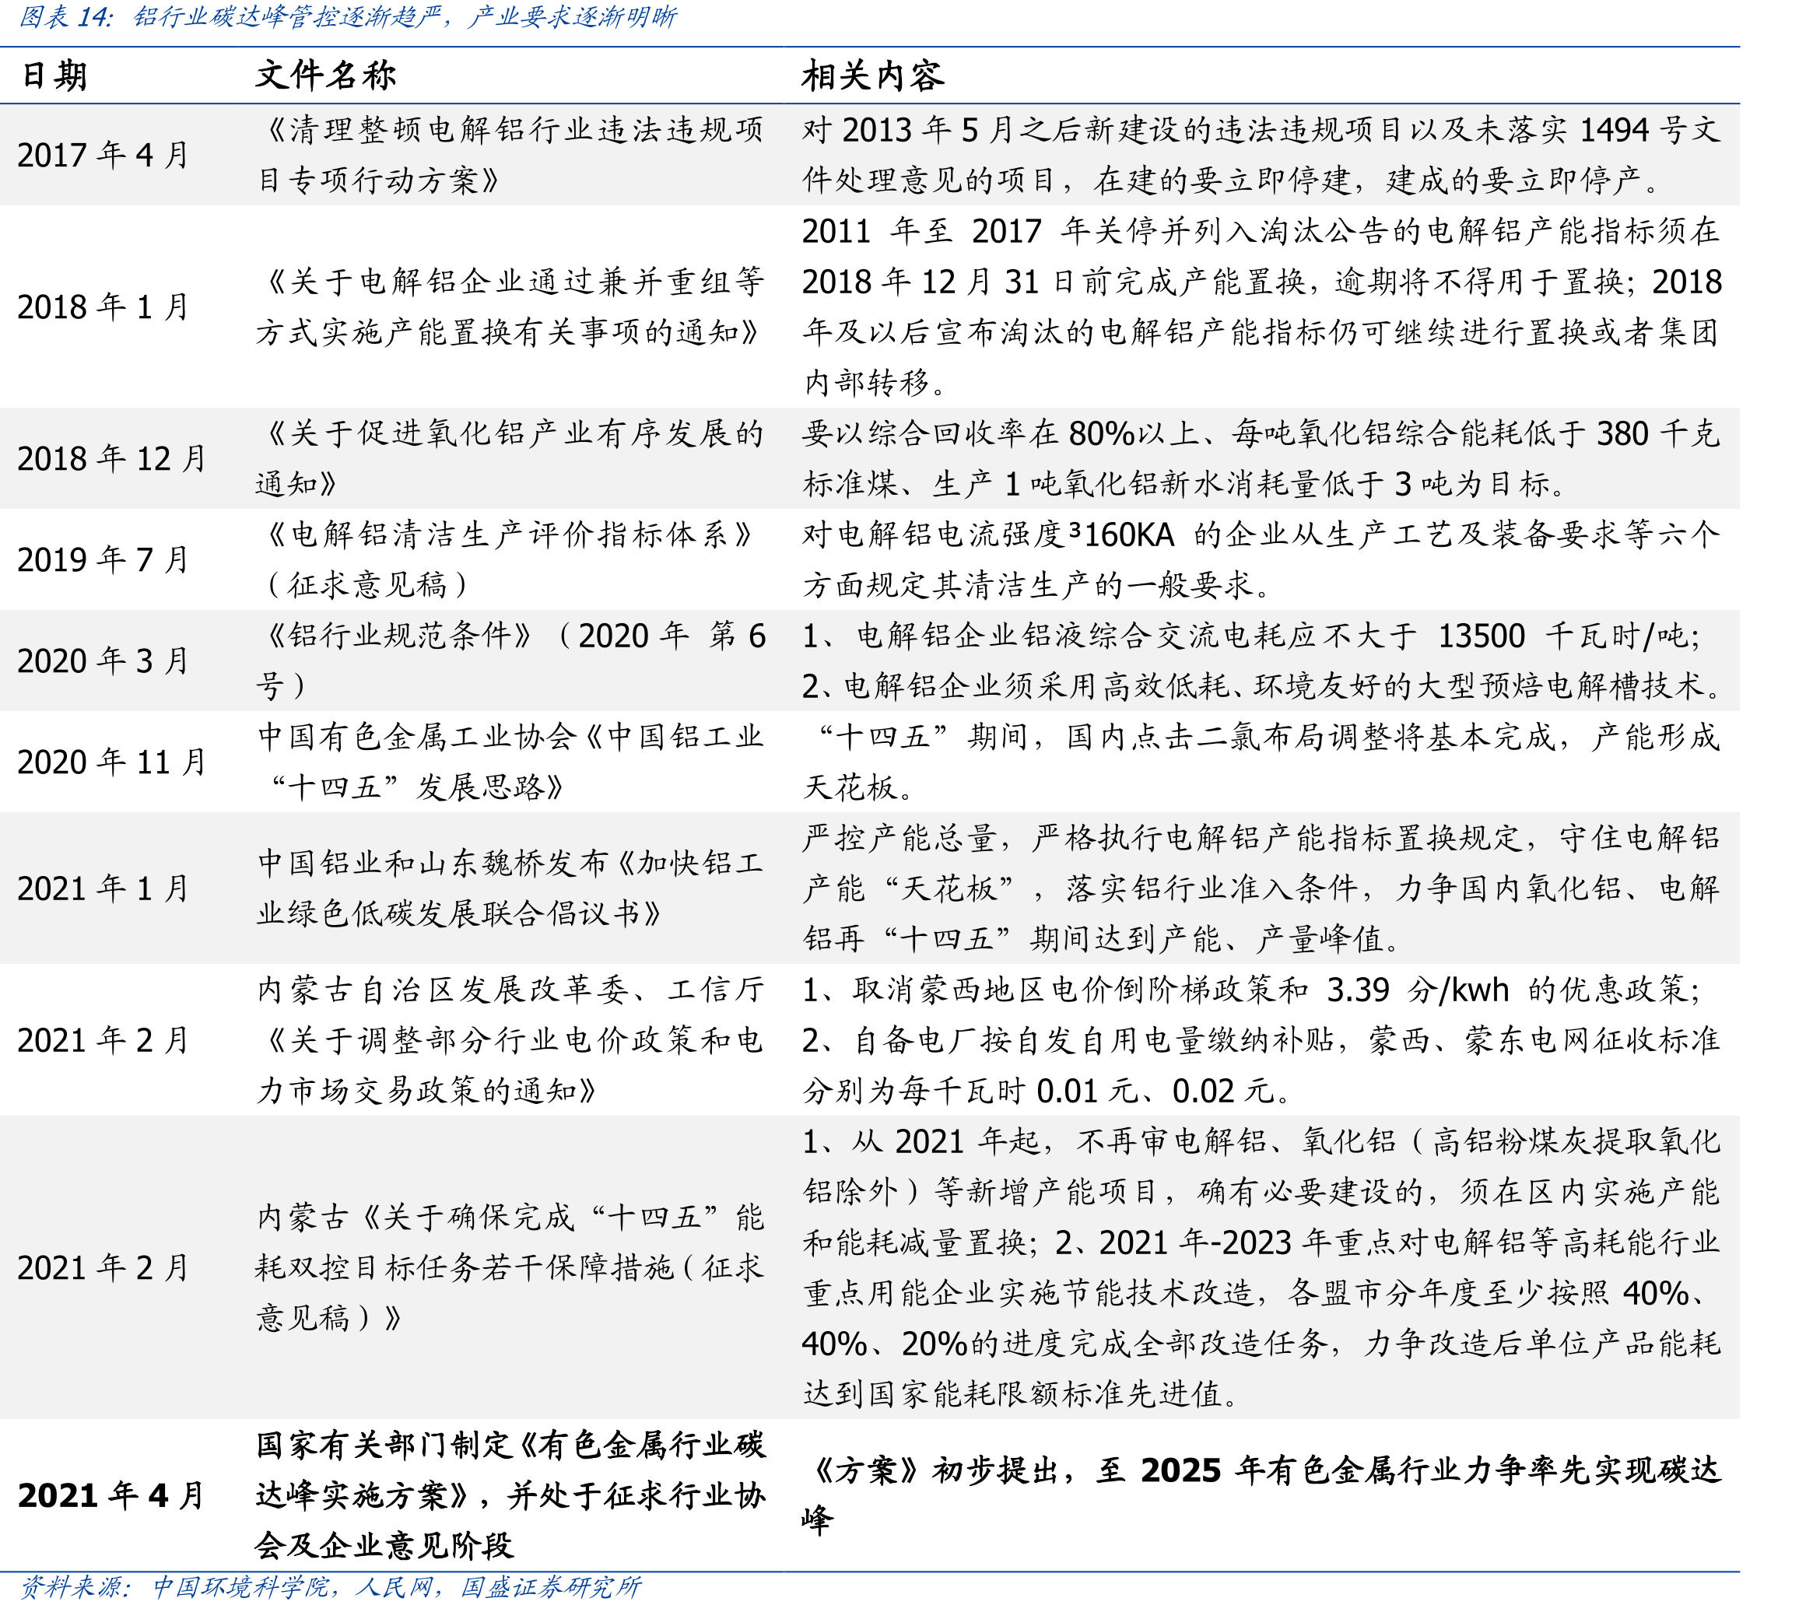The image size is (1820, 1612).
Task: Click the 日期 column header
Action: 54,75
